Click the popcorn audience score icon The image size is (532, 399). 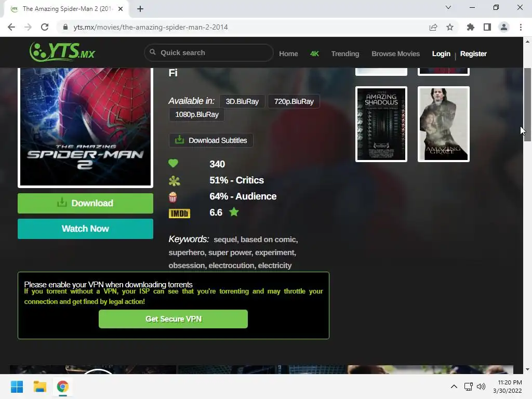coord(172,197)
